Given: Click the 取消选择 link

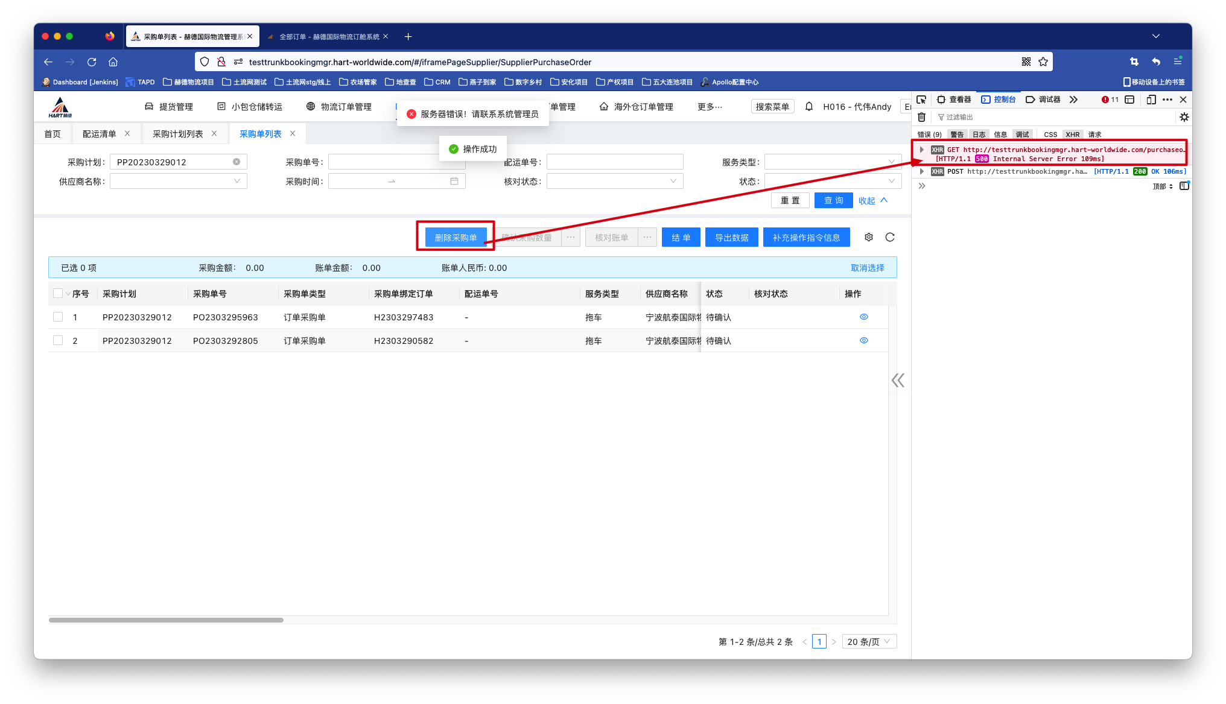Looking at the screenshot, I should coord(867,268).
